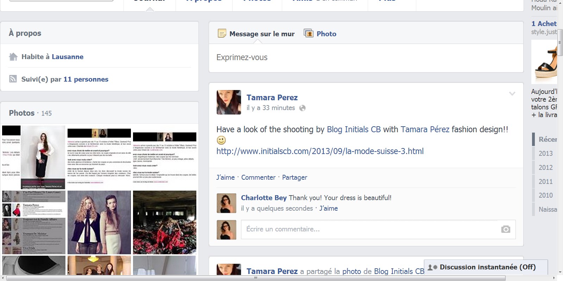Viewport: 563px width, 281px height.
Task: Jump to 2011 in the timeline
Action: (x=545, y=181)
